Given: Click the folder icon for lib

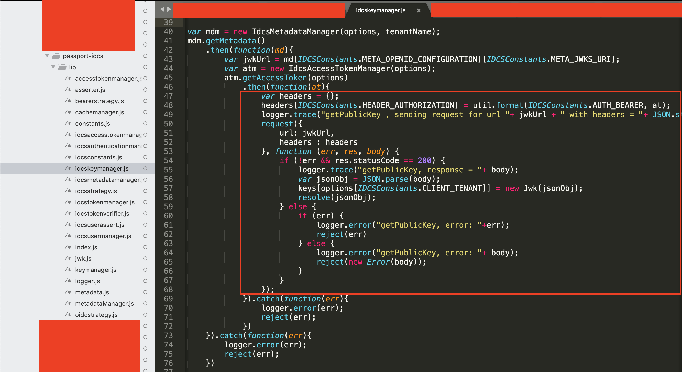Looking at the screenshot, I should (x=62, y=67).
